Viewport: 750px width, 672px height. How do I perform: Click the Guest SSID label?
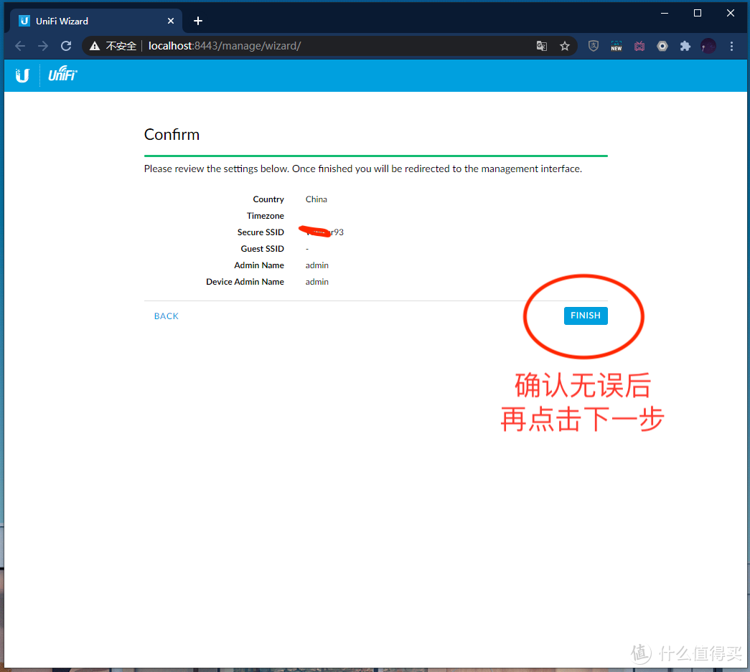tap(262, 249)
